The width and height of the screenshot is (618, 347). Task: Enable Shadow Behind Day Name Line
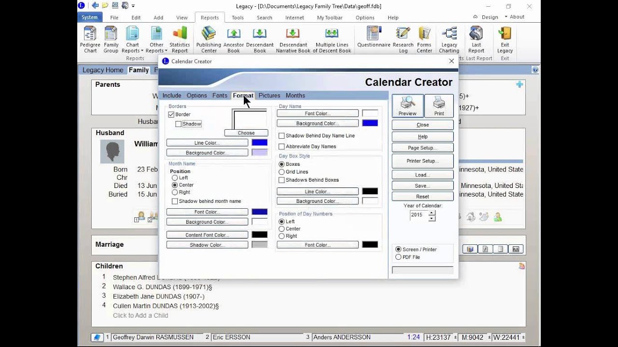point(281,136)
